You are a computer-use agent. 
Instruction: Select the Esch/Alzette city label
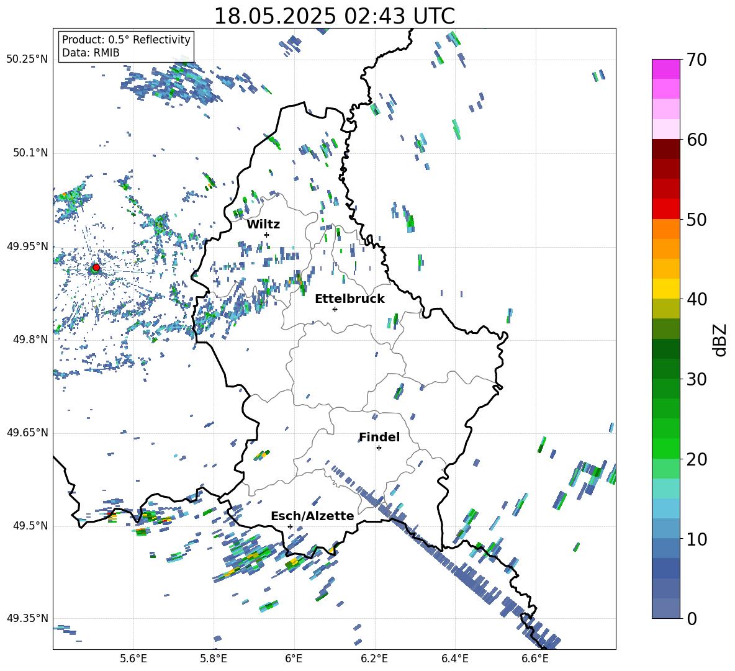click(x=312, y=516)
